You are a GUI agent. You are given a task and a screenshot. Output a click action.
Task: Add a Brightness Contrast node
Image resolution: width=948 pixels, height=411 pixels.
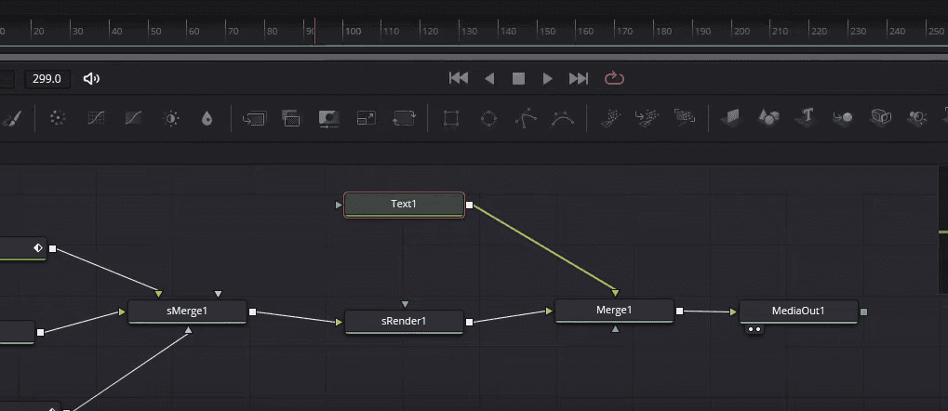[171, 119]
